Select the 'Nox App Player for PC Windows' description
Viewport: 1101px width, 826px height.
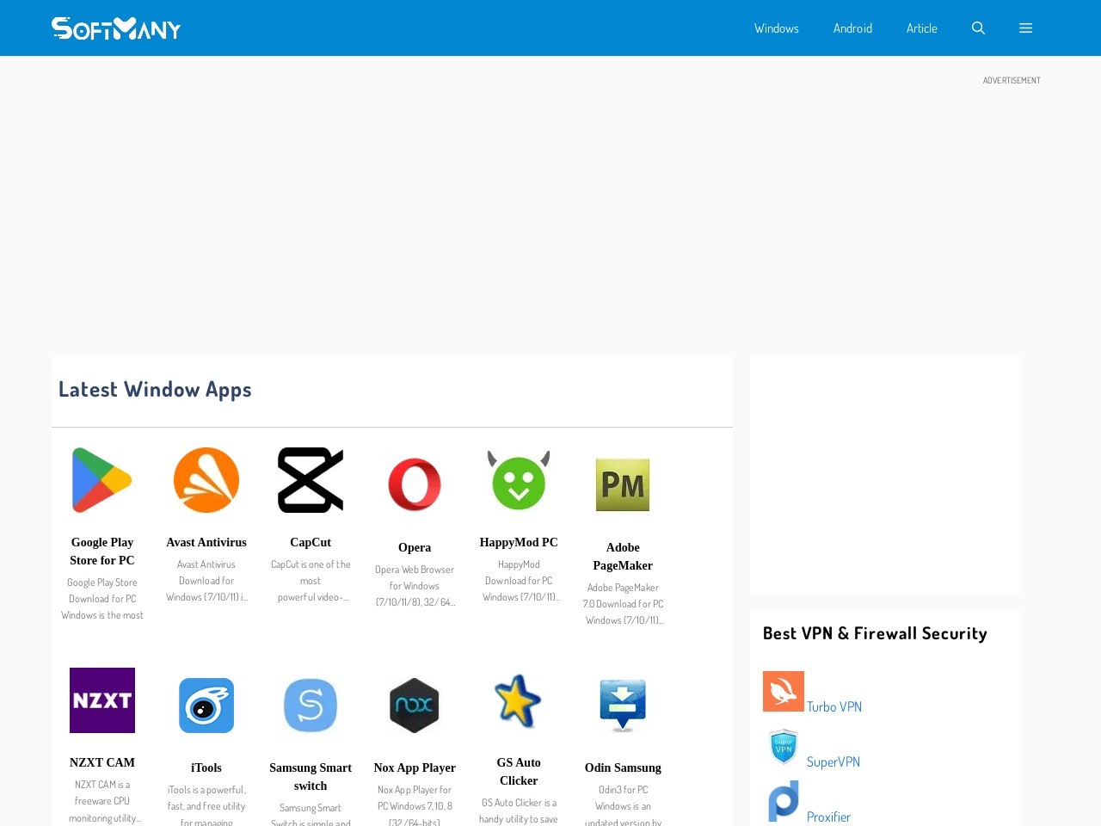click(x=415, y=805)
